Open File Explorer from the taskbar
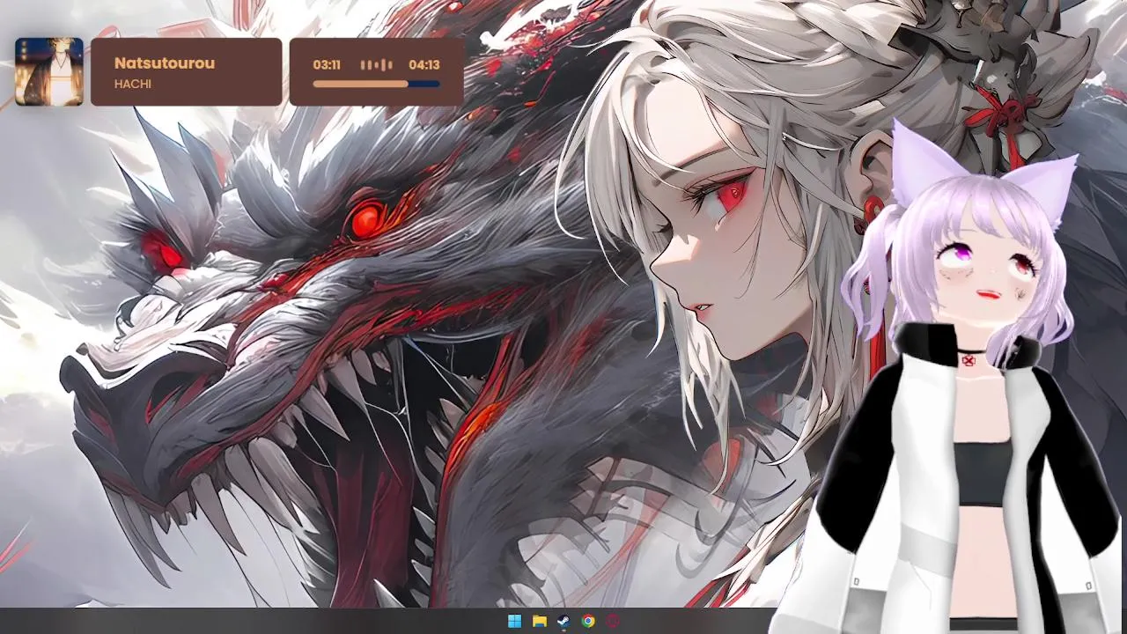 tap(540, 621)
